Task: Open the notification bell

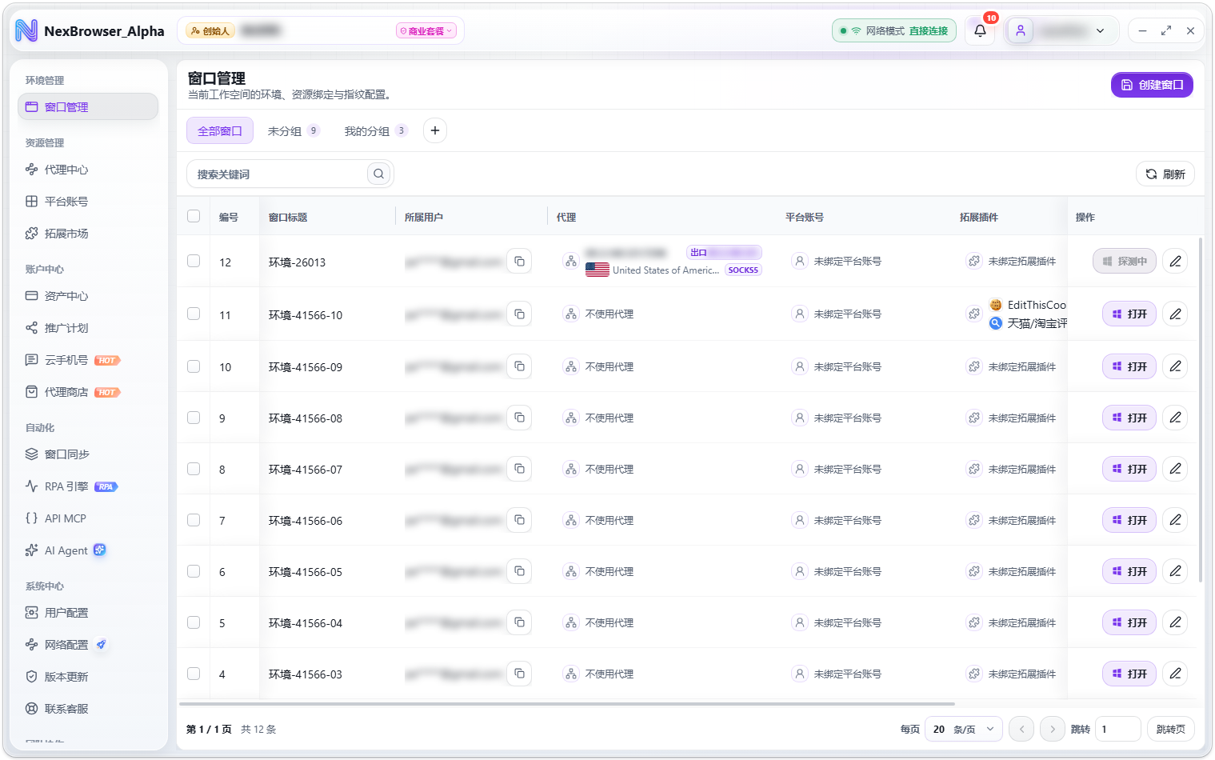Action: click(980, 31)
